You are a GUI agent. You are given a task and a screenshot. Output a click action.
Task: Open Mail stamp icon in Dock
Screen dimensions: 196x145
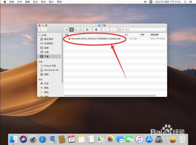pos(53,139)
